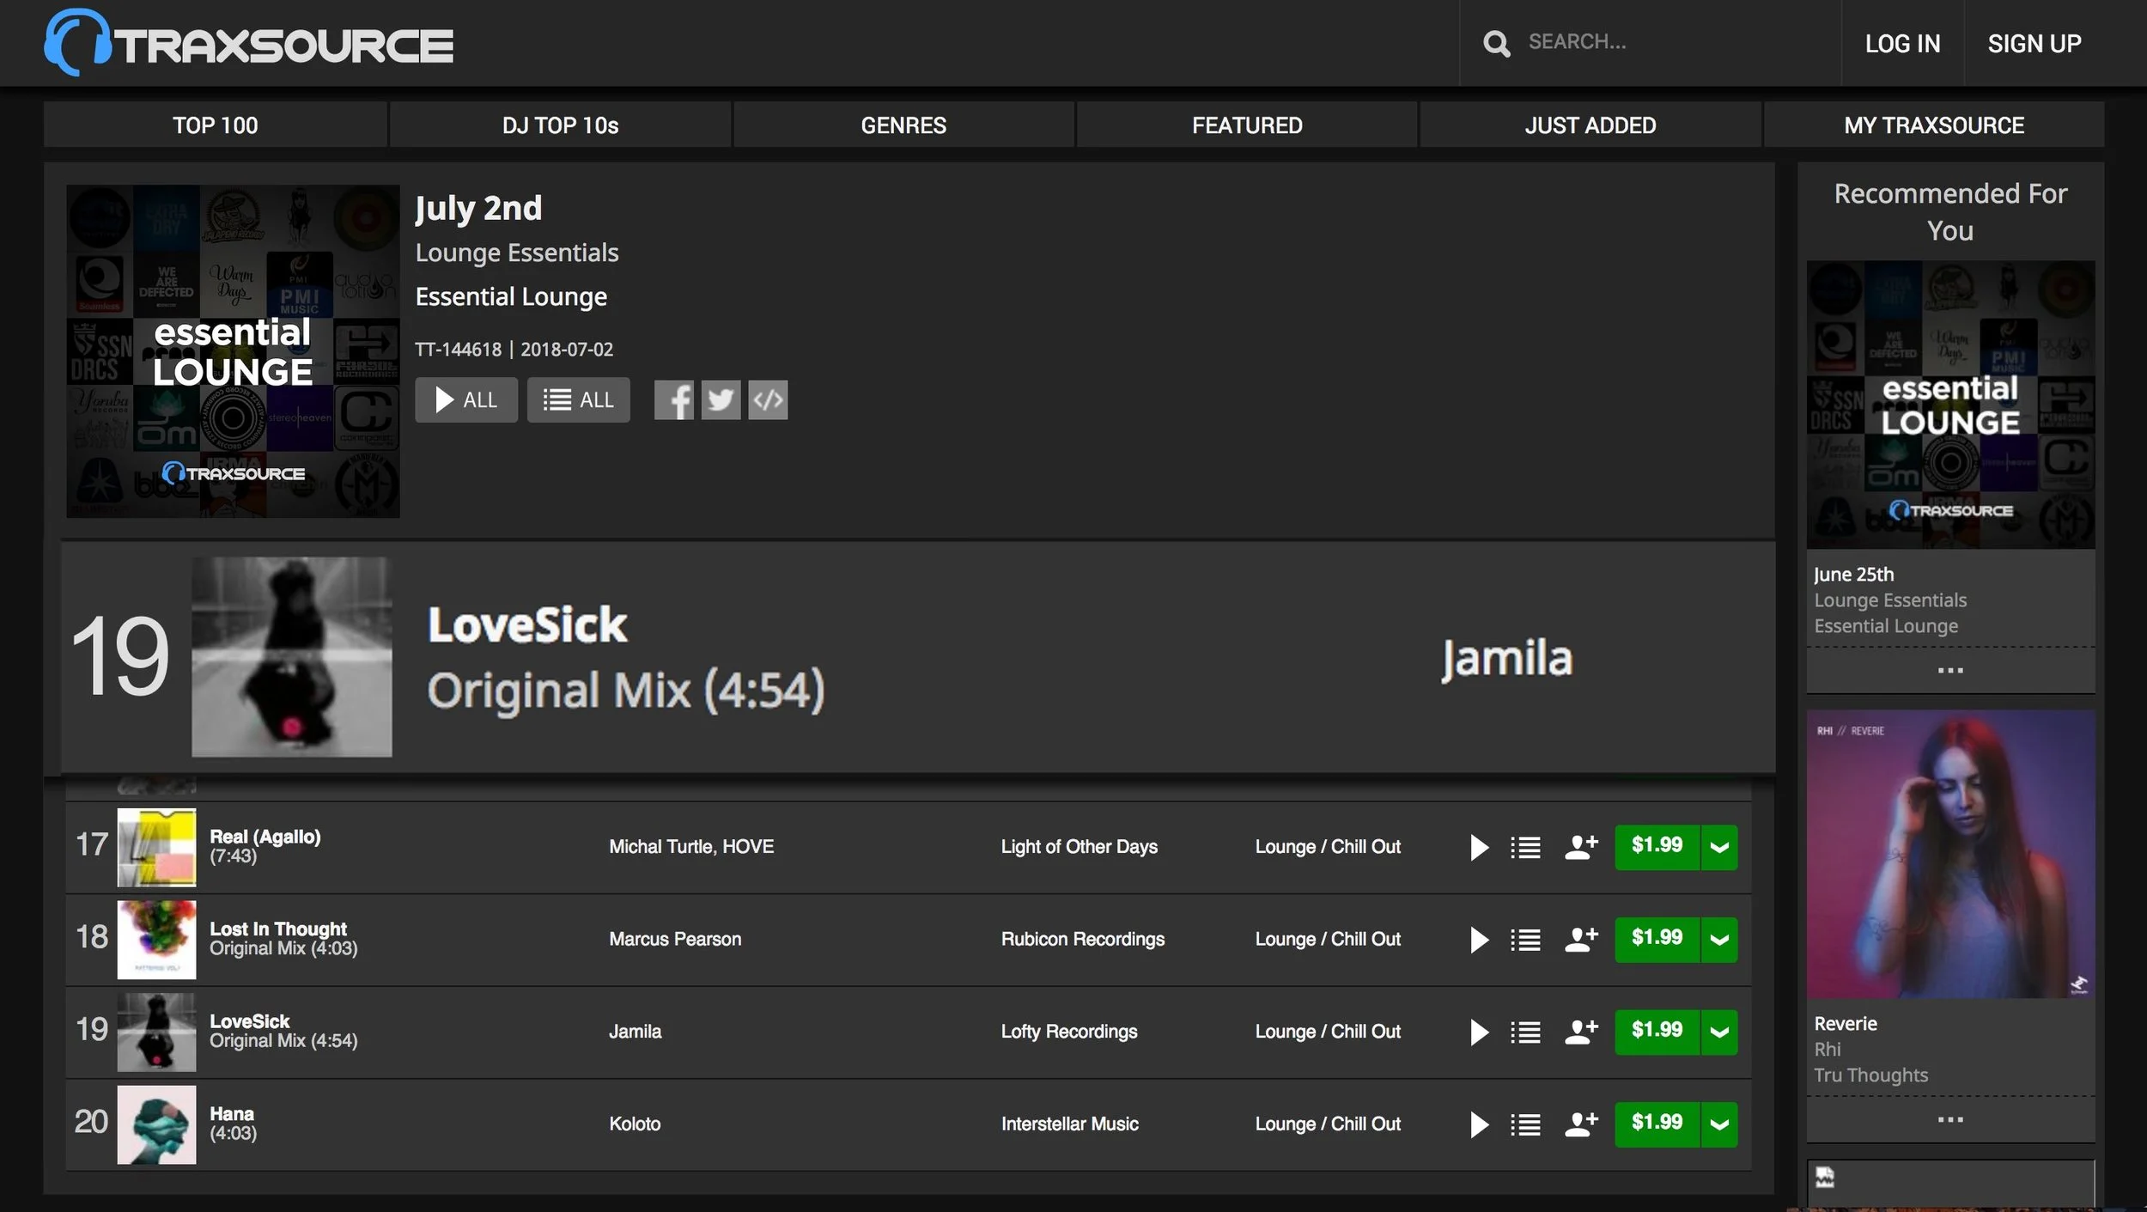Open the Essential Lounge chart cover image

point(233,351)
